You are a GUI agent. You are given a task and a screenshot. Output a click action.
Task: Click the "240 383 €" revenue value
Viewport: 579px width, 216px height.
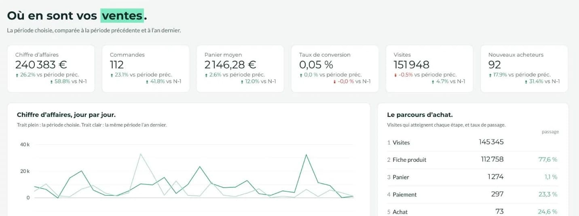click(41, 65)
